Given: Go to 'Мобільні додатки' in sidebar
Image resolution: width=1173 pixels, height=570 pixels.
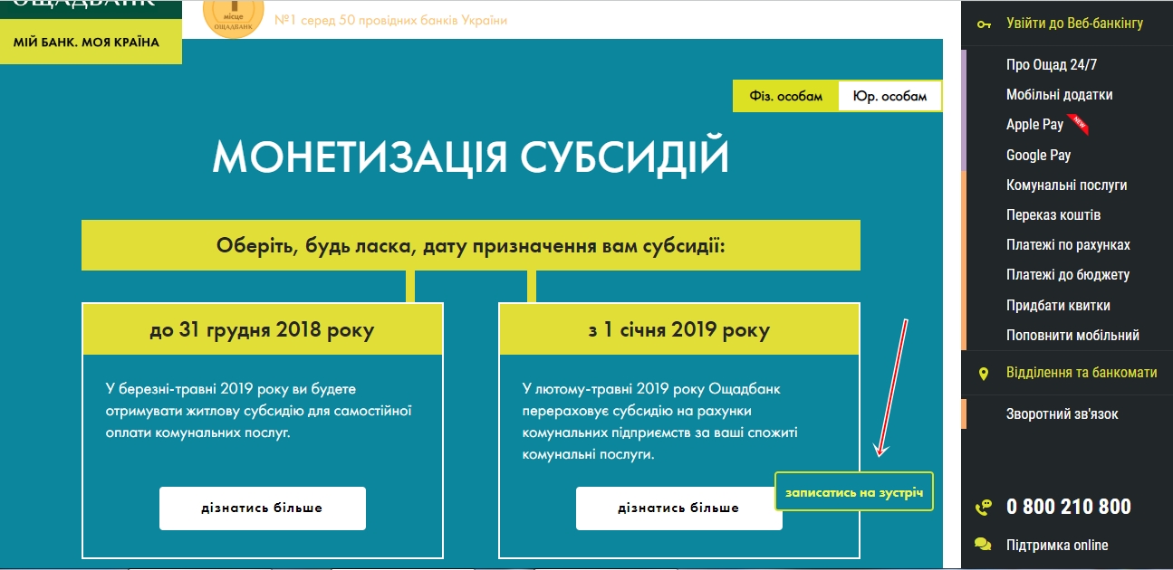Looking at the screenshot, I should [x=1059, y=95].
